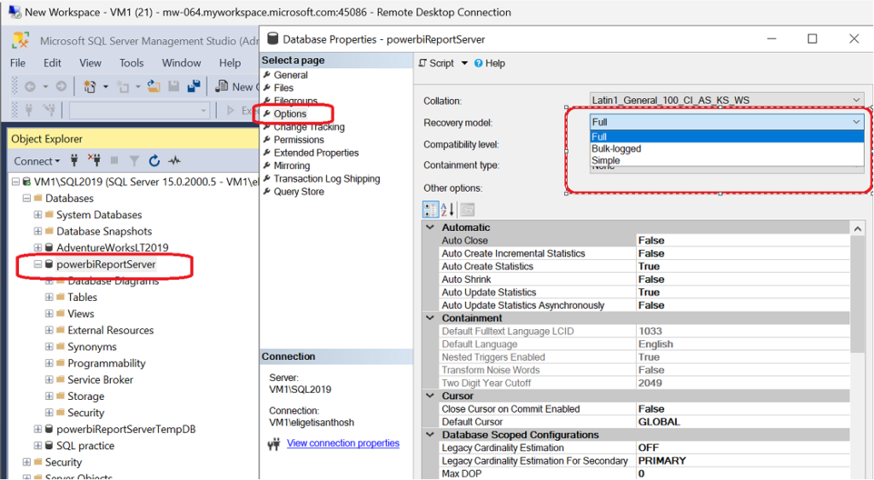This screenshot has height=480, width=874.
Task: Click the Open File folder icon
Action: point(154,86)
